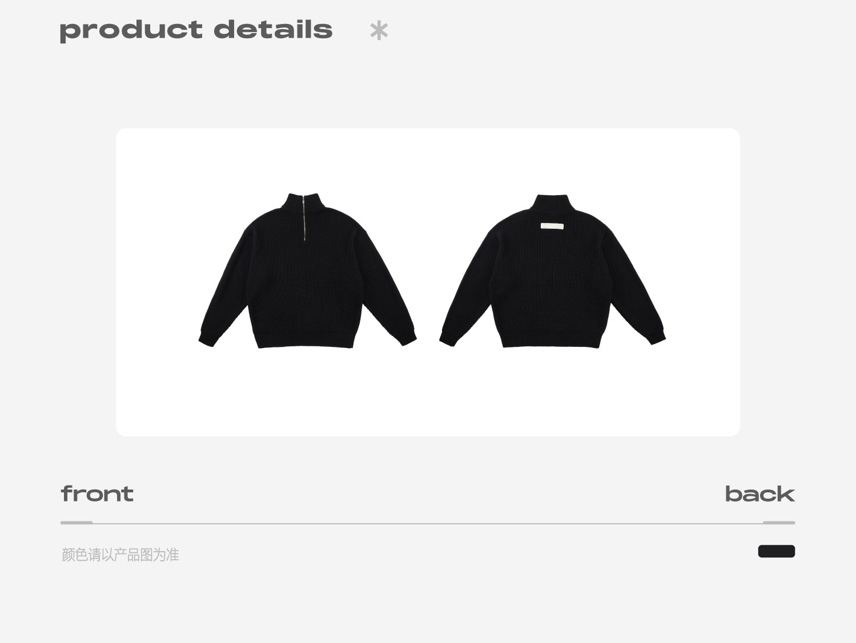Screen dimensions: 856x643
Task: Click the white label patch on sweater back
Action: tap(552, 227)
